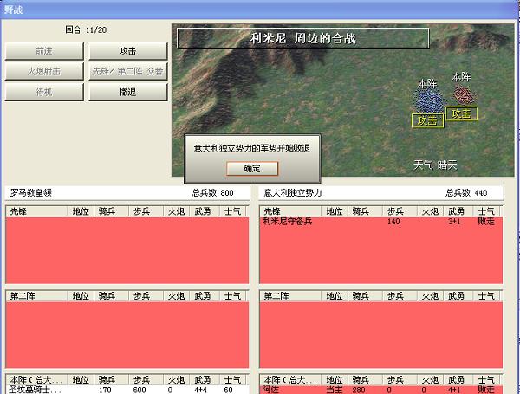Image resolution: width=520 pixels, height=394 pixels.
Task: Click the 野战 window title bar
Action: (x=260, y=10)
